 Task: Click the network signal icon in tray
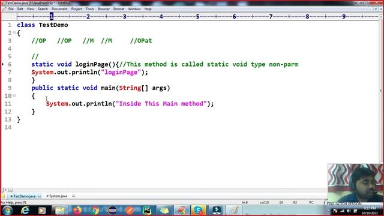[342, 211]
